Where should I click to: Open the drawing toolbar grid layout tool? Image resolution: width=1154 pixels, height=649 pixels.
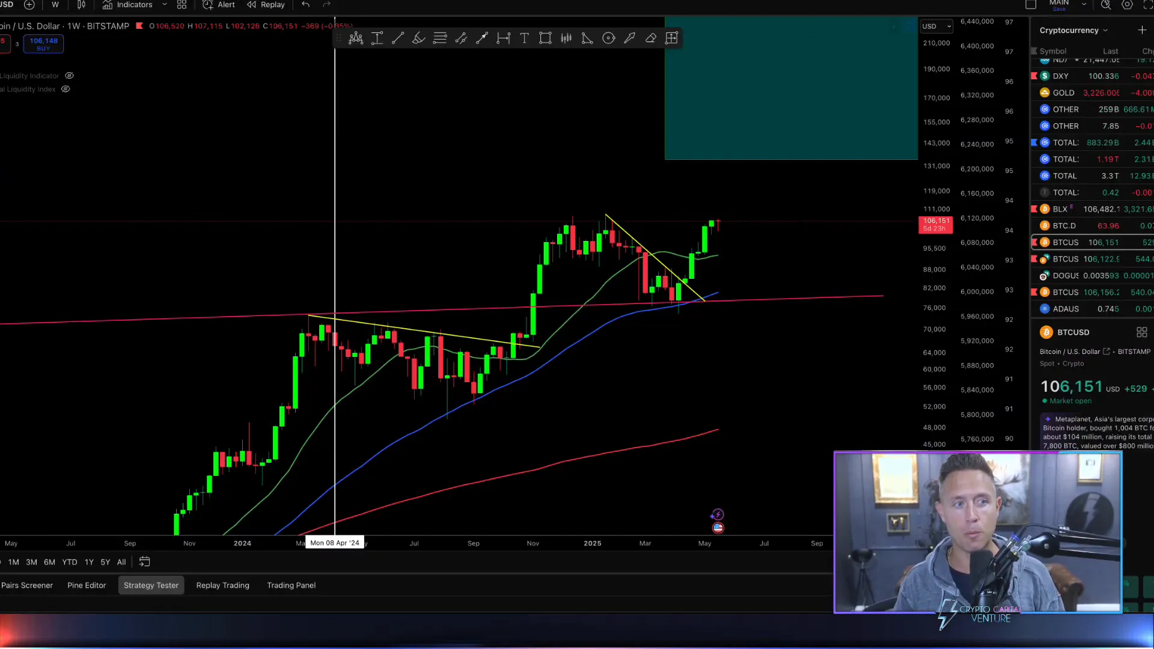click(671, 38)
